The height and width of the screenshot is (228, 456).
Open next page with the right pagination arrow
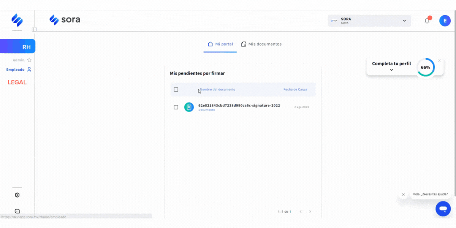tap(310, 212)
